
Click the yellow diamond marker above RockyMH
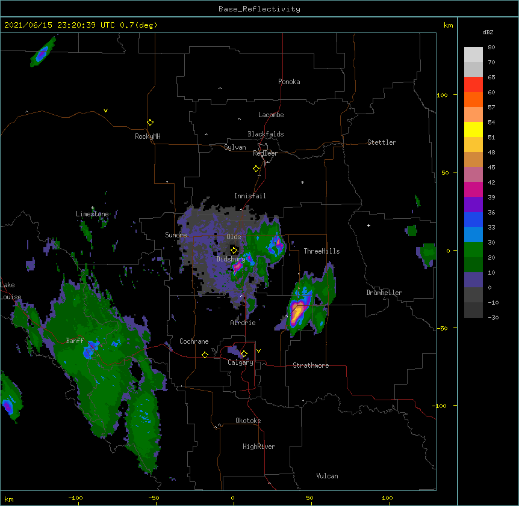(150, 123)
